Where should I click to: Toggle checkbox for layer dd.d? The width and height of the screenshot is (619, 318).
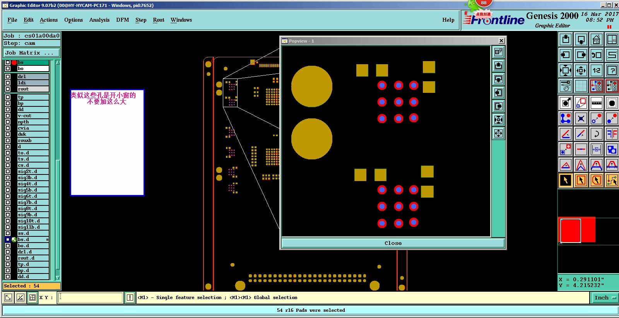8,277
